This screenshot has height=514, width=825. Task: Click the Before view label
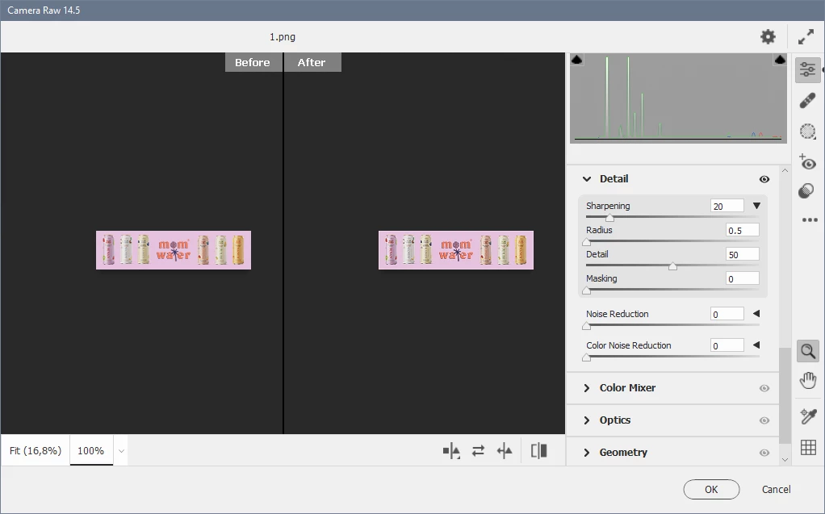253,62
